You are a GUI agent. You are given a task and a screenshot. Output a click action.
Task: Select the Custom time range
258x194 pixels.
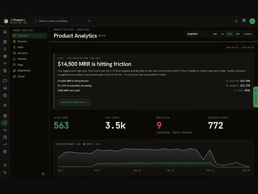247,34
